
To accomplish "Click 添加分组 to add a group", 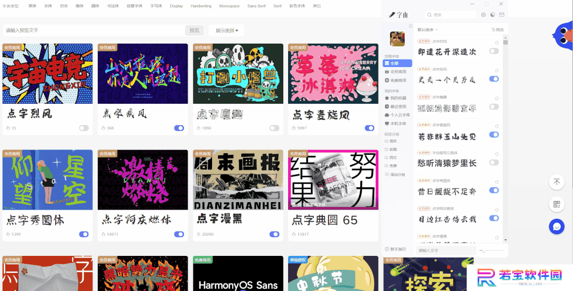I will 395,174.
